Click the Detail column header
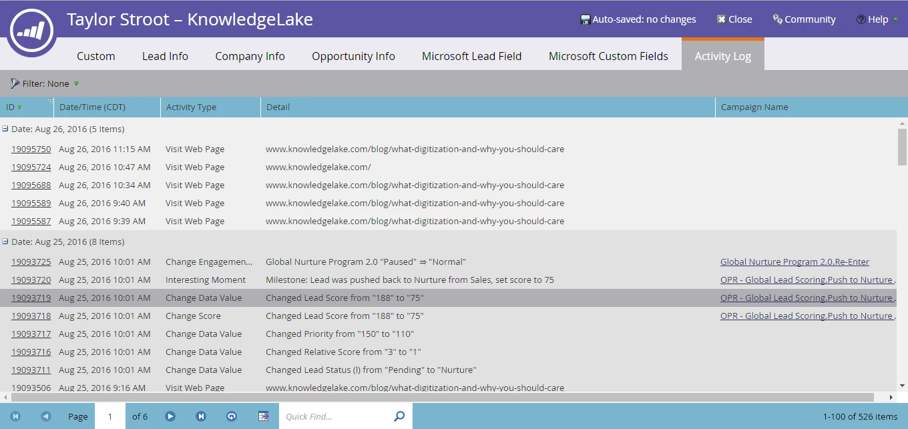 487,107
